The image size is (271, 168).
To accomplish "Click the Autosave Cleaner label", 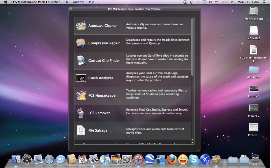I will pos(102,26).
